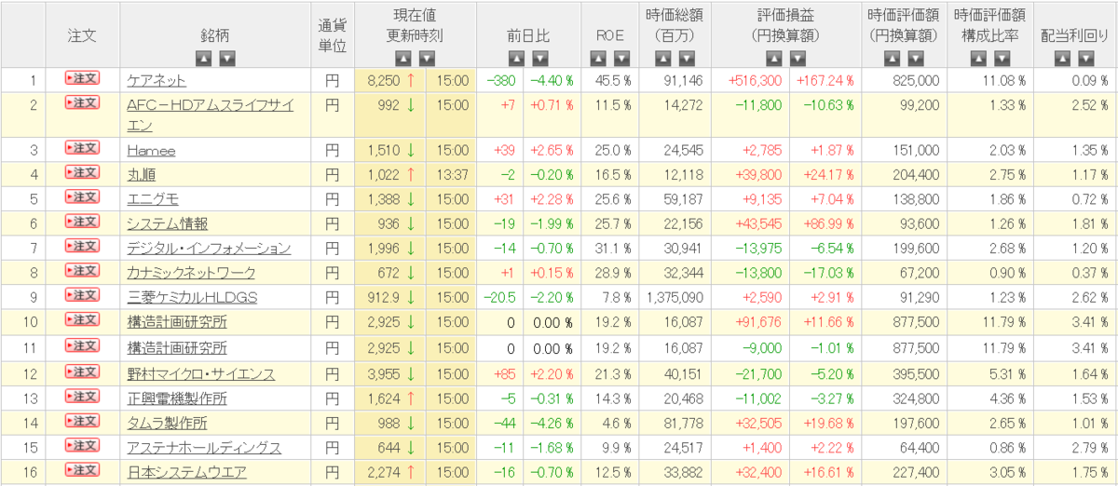The height and width of the screenshot is (486, 1118).
Task: Open 三菱ケミカルHLDGS link
Action: [193, 298]
